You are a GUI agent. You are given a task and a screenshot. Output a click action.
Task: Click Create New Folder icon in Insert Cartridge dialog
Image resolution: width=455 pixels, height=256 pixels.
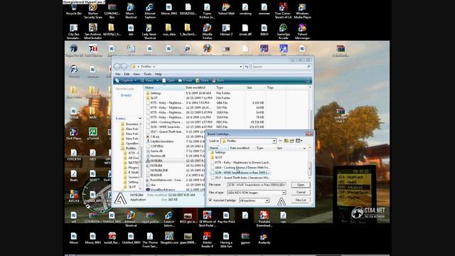click(x=292, y=141)
